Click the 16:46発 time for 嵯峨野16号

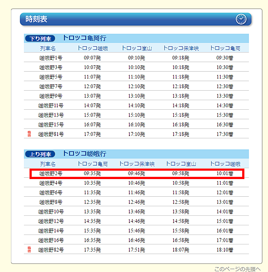pyautogui.click(x=137, y=240)
